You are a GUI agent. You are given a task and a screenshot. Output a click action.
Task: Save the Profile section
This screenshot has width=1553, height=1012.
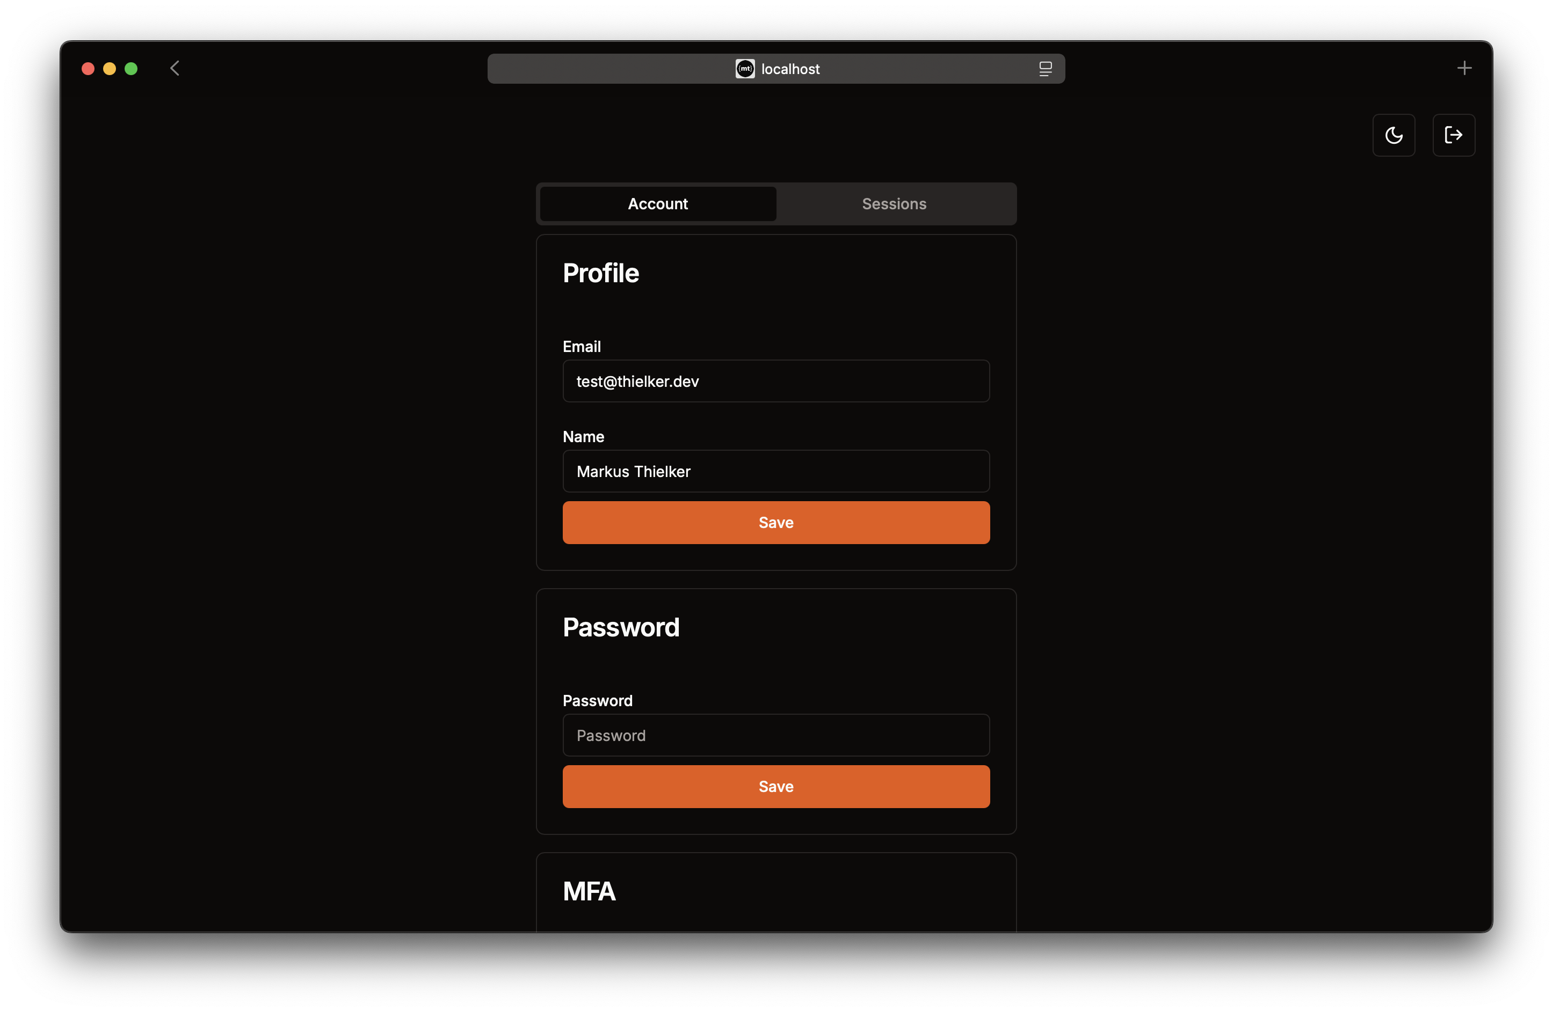pos(776,522)
